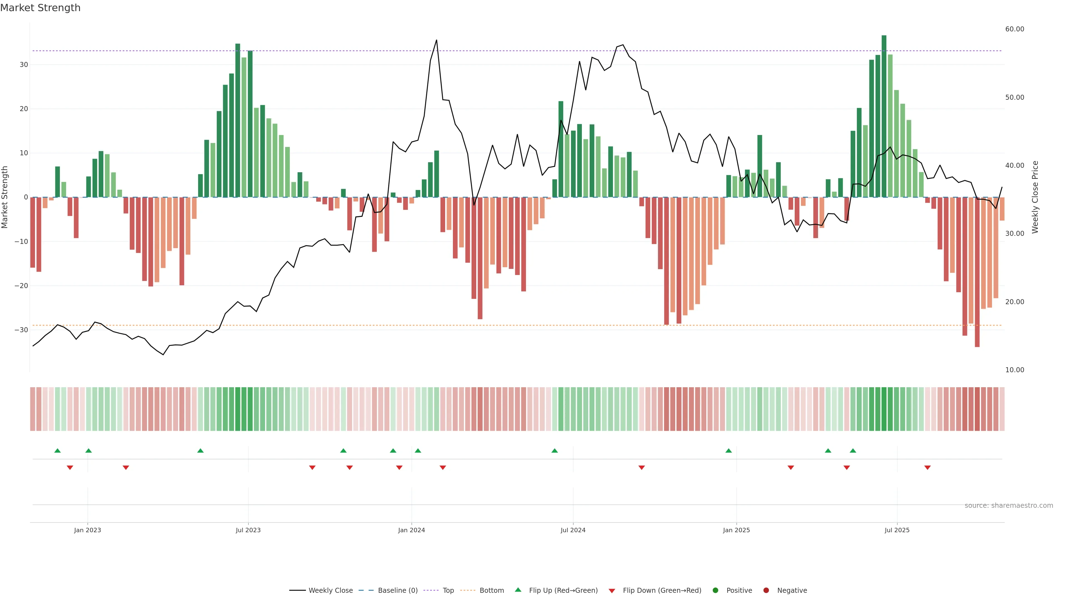Click the Jan 2025 x-axis label
The image size is (1067, 600).
(736, 530)
